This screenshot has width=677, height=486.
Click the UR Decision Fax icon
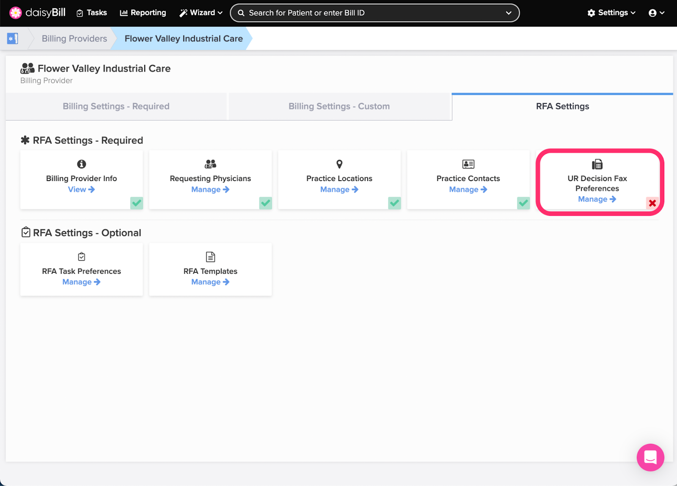[x=597, y=164]
